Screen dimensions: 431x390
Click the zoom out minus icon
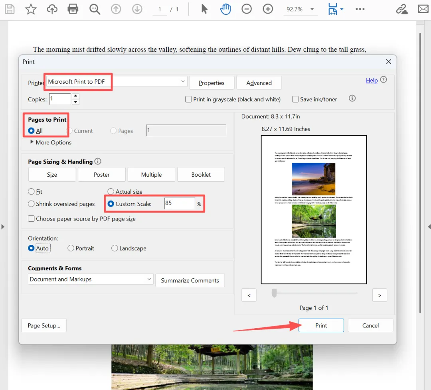pyautogui.click(x=247, y=9)
